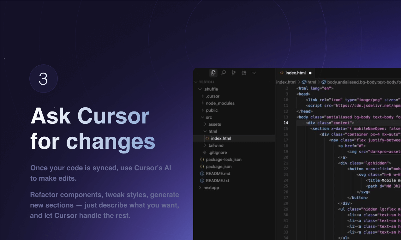Screen dimensions: 401x240
Task: Click the closing </head> tag line
Action: (x=304, y=111)
